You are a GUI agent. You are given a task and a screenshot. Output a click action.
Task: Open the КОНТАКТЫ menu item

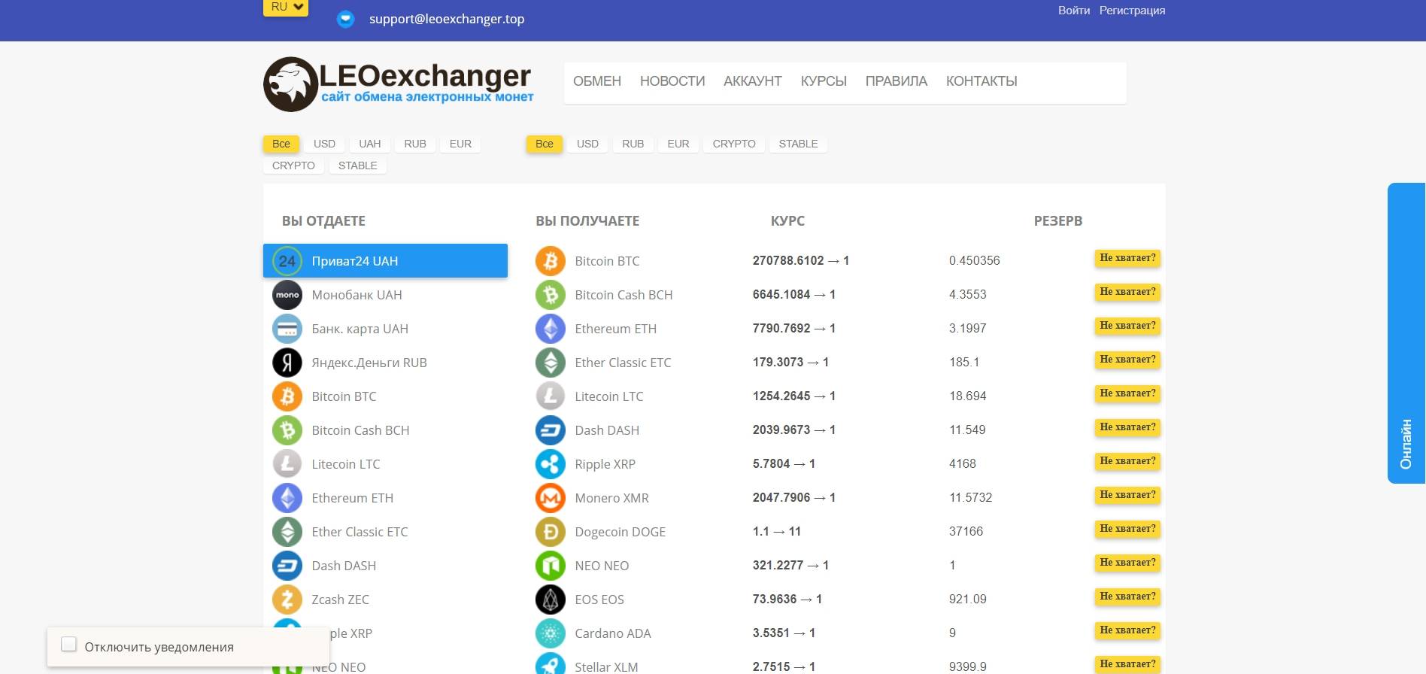[x=982, y=81]
